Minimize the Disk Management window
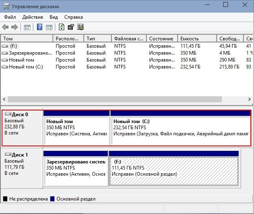This screenshot has width=254, height=214. (x=207, y=5)
